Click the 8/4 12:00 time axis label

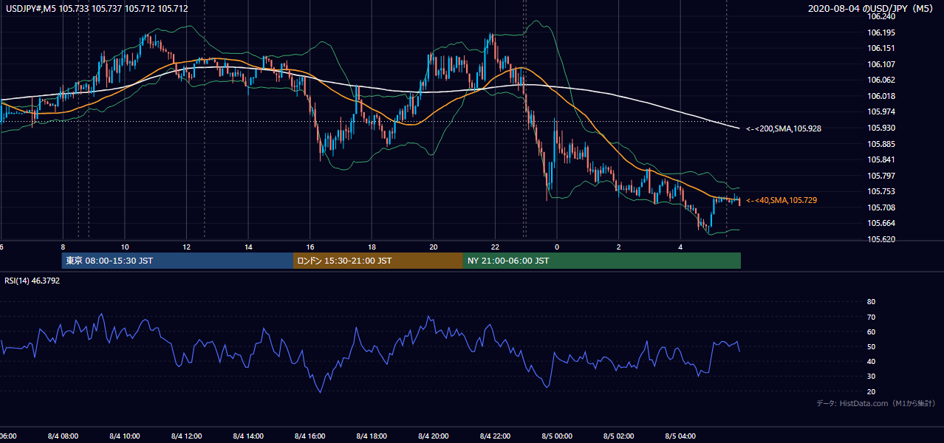coord(186,436)
